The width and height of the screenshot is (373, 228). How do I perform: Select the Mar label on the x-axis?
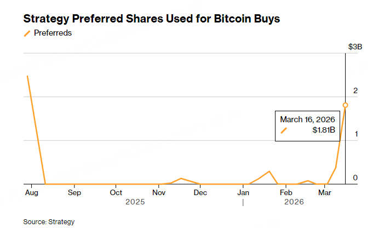coord(325,193)
